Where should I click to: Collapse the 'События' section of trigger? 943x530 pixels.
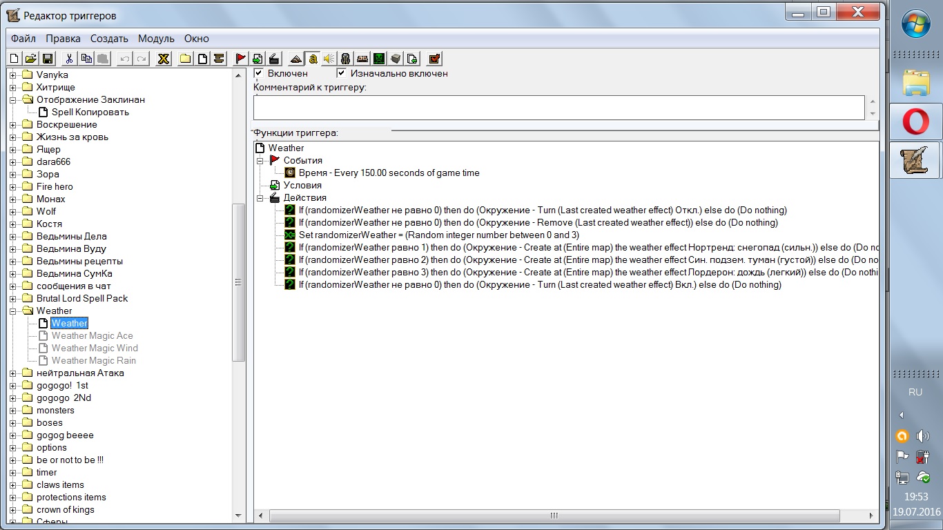260,161
